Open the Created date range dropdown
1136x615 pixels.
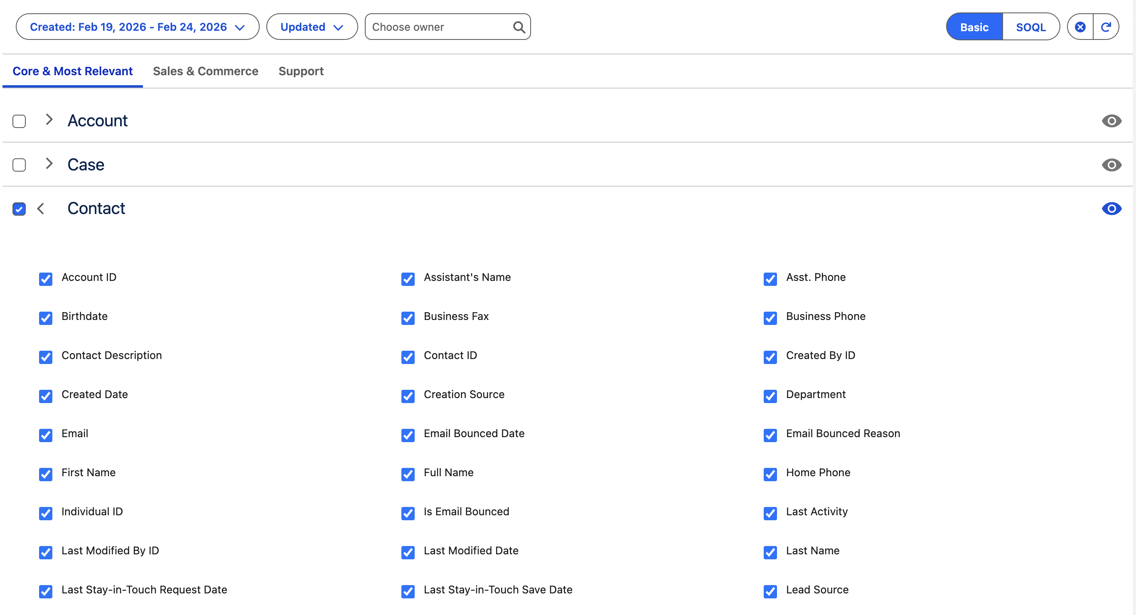138,27
